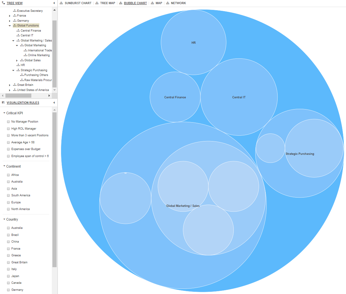Expand the Global Sales node
The image size is (346, 294).
pyautogui.click(x=17, y=60)
